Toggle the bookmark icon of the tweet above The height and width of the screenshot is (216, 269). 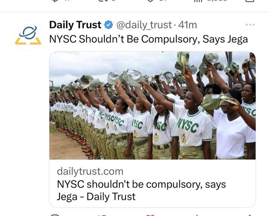click(250, 1)
